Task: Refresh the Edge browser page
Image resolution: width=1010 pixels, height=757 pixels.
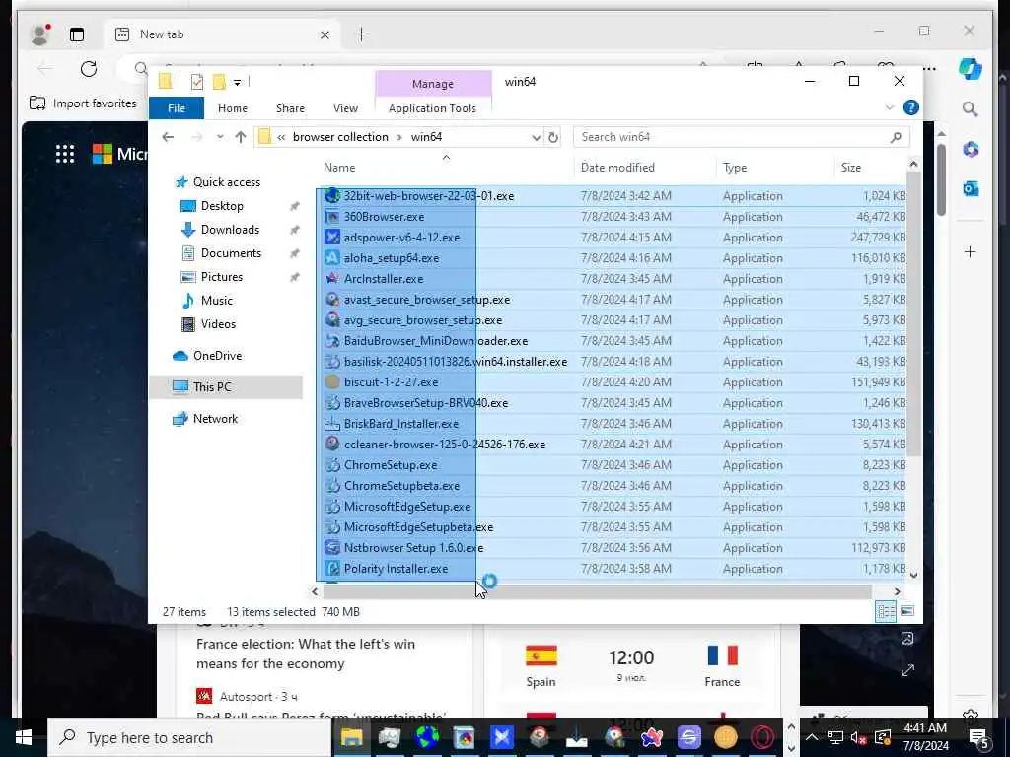Action: (x=89, y=69)
